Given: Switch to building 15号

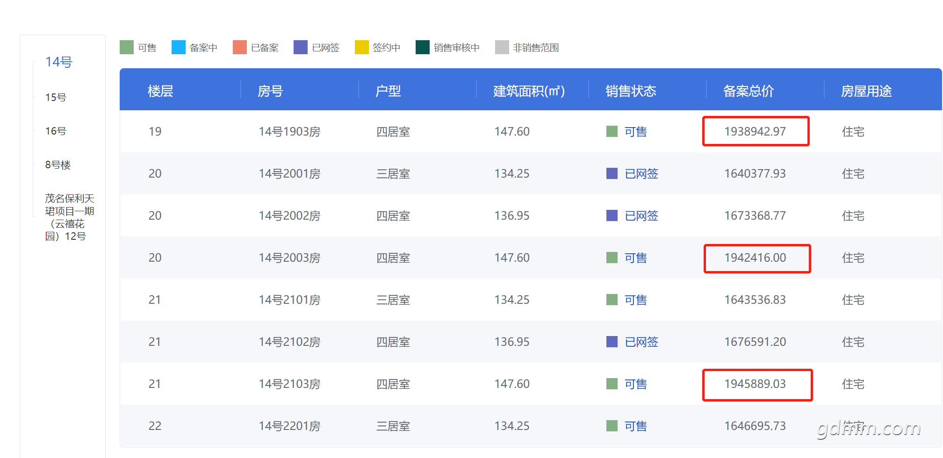Looking at the screenshot, I should tap(56, 97).
